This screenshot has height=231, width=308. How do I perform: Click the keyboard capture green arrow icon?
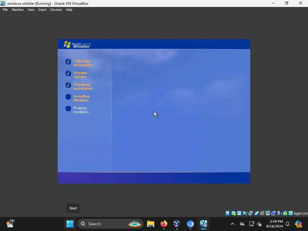pos(291,213)
